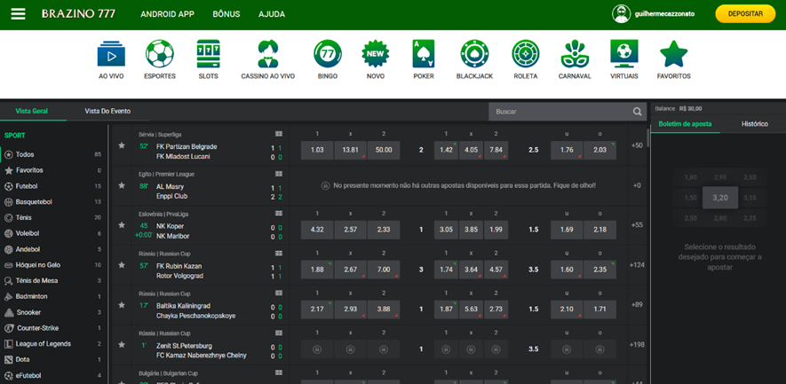Filter by Ténis in sidebar

click(x=52, y=218)
